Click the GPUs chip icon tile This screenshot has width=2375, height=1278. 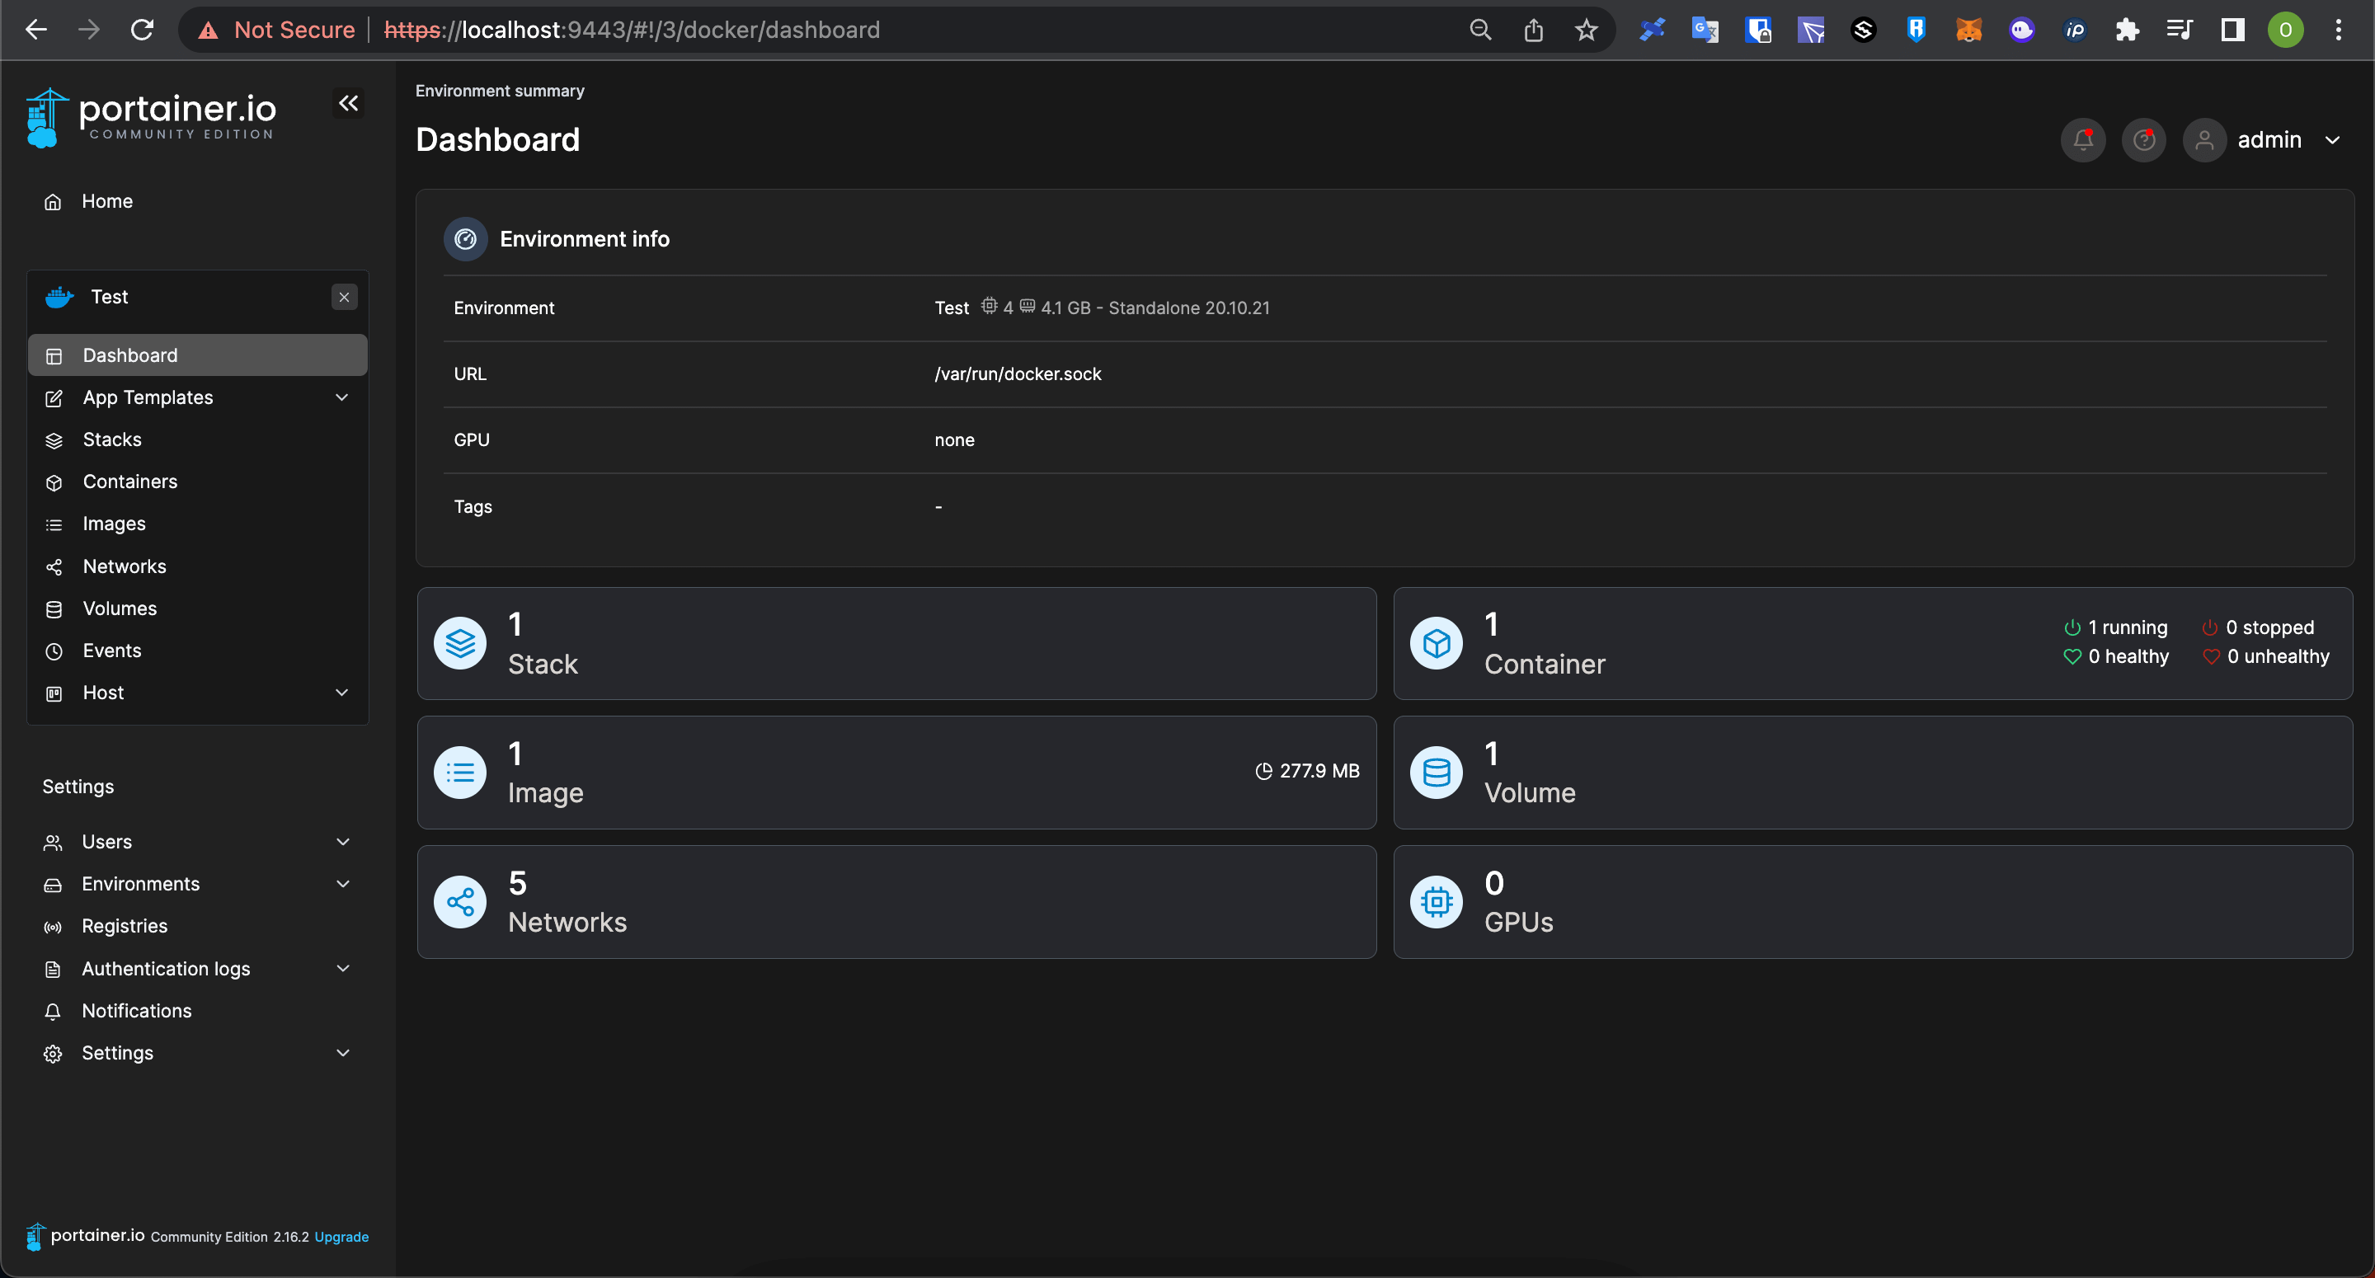click(1436, 902)
